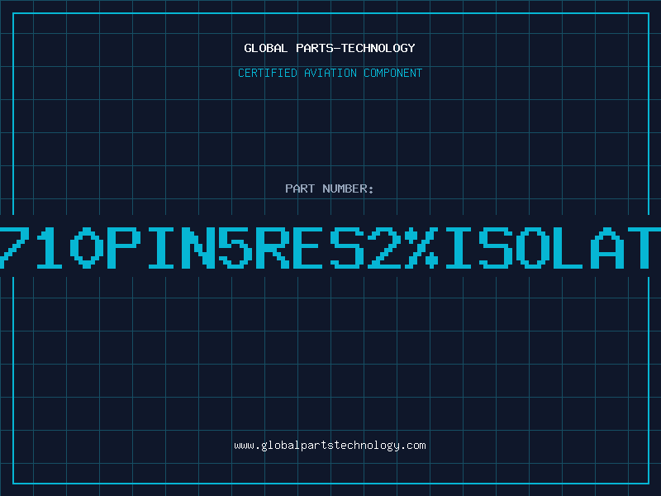The height and width of the screenshot is (496, 661).
Task: Click the PART NUMBER: label
Action: pyautogui.click(x=330, y=188)
